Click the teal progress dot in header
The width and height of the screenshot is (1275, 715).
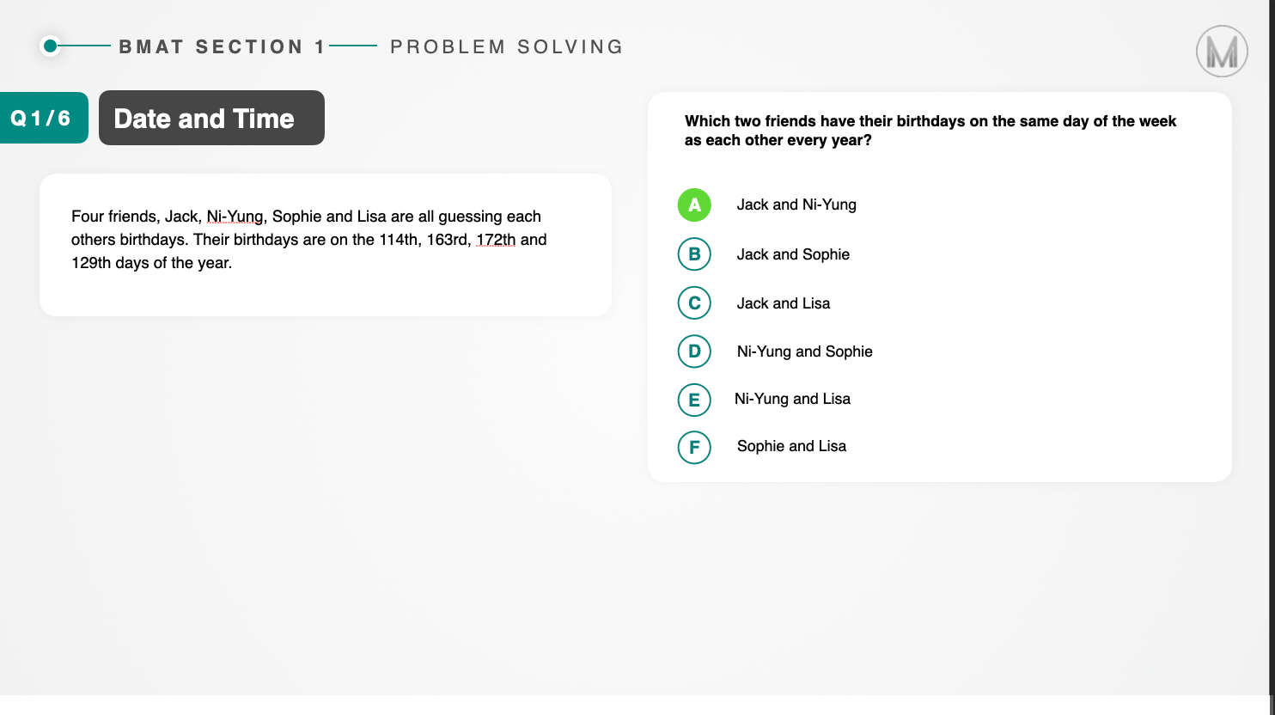(x=51, y=46)
